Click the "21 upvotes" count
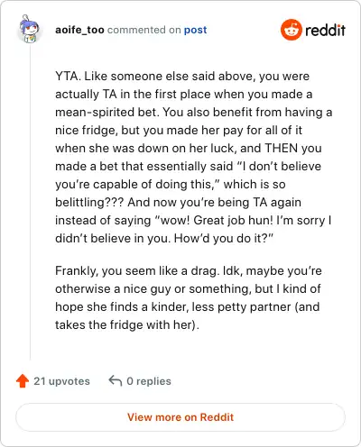 click(61, 381)
